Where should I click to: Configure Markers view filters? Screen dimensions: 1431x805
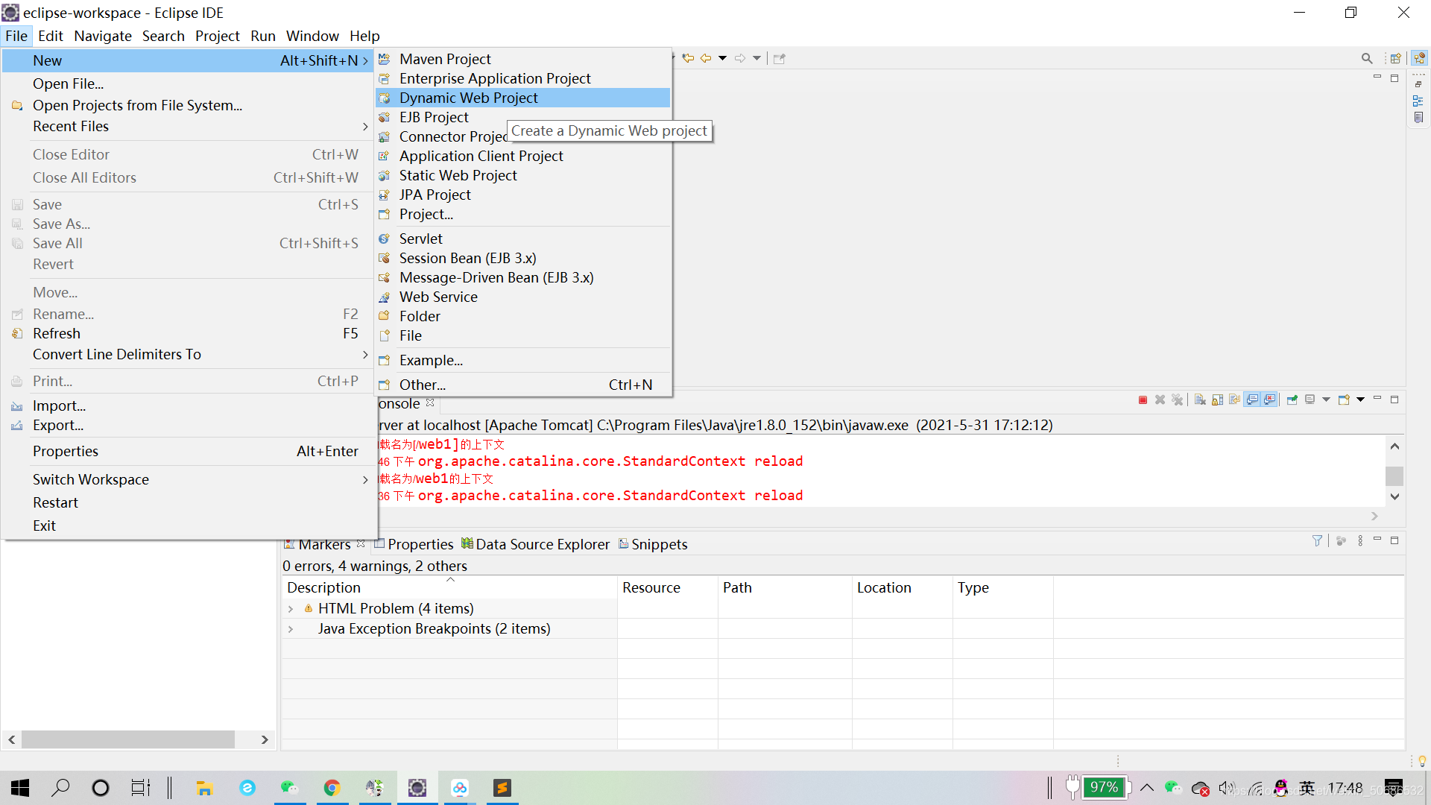click(x=1317, y=540)
